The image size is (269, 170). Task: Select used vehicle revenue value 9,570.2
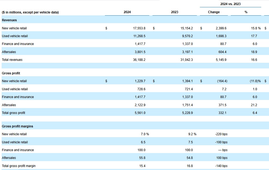pyautogui.click(x=187, y=36)
